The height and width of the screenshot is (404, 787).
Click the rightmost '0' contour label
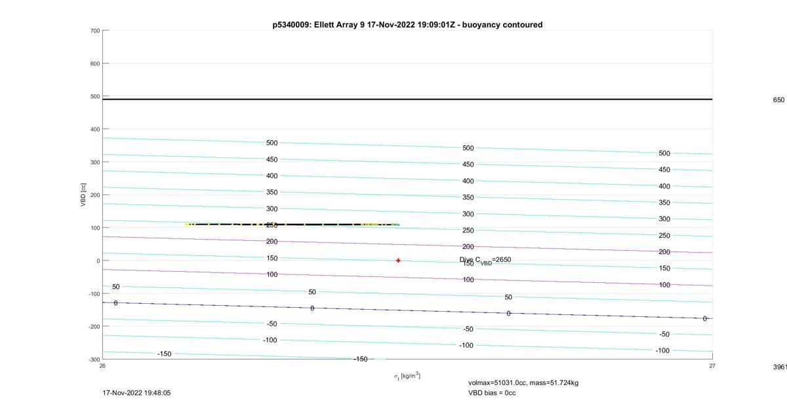click(705, 319)
